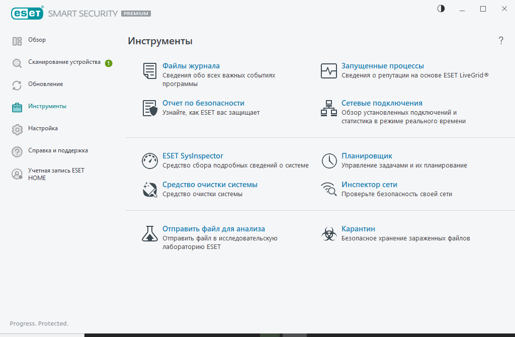Image resolution: width=515 pixels, height=337 pixels.
Task: Click the network diagram icon for Сетевые подключения
Action: click(329, 108)
